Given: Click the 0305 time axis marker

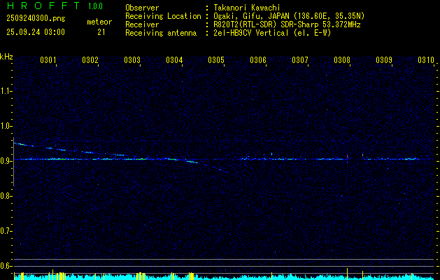Looking at the screenshot, I should [216, 60].
